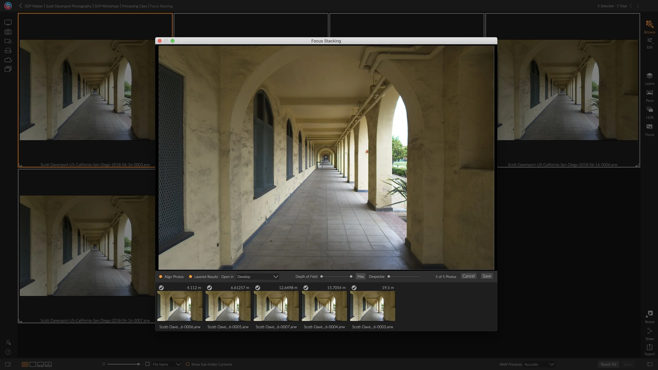Open the File Name sort dropdown

point(166,364)
